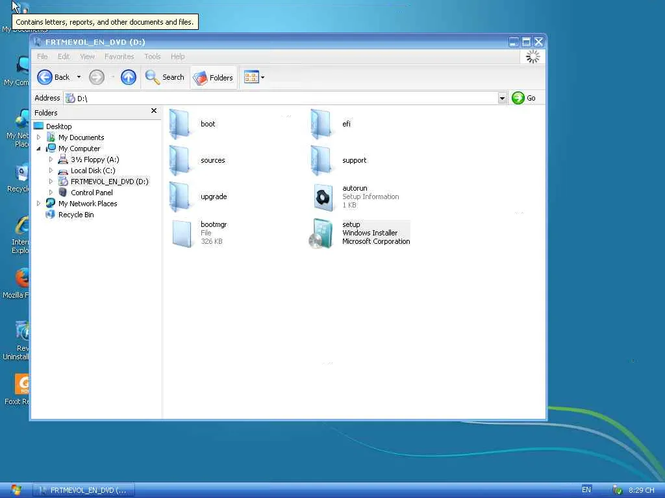Image resolution: width=665 pixels, height=498 pixels.
Task: Select the support folder icon
Action: click(x=321, y=160)
